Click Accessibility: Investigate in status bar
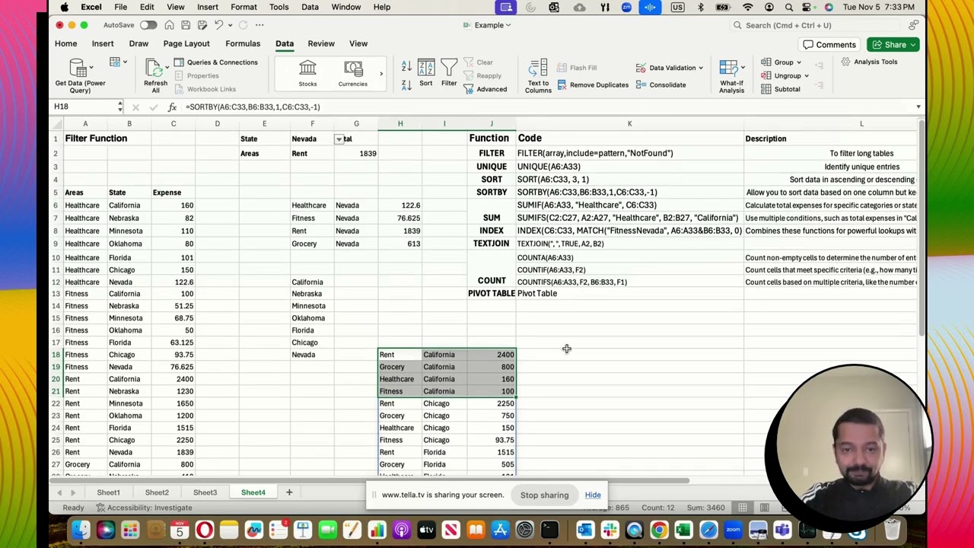Viewport: 974px width, 548px height. click(x=143, y=508)
